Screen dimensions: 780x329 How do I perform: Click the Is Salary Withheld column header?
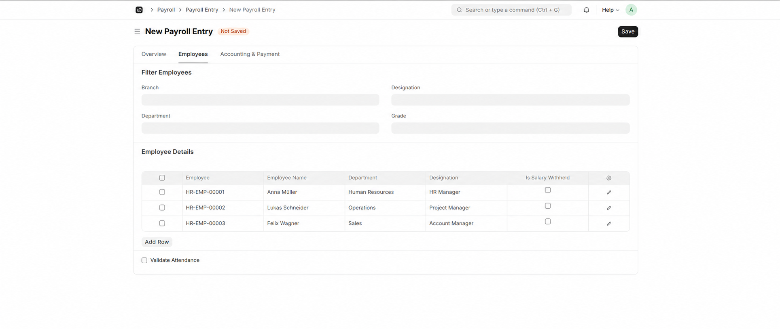[x=547, y=178]
